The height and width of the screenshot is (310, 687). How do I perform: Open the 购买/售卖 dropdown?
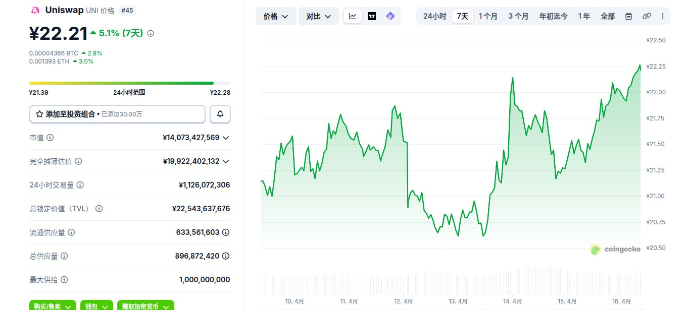tap(53, 306)
